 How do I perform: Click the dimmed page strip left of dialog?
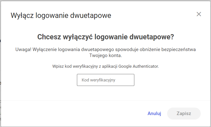coord(1,63)
